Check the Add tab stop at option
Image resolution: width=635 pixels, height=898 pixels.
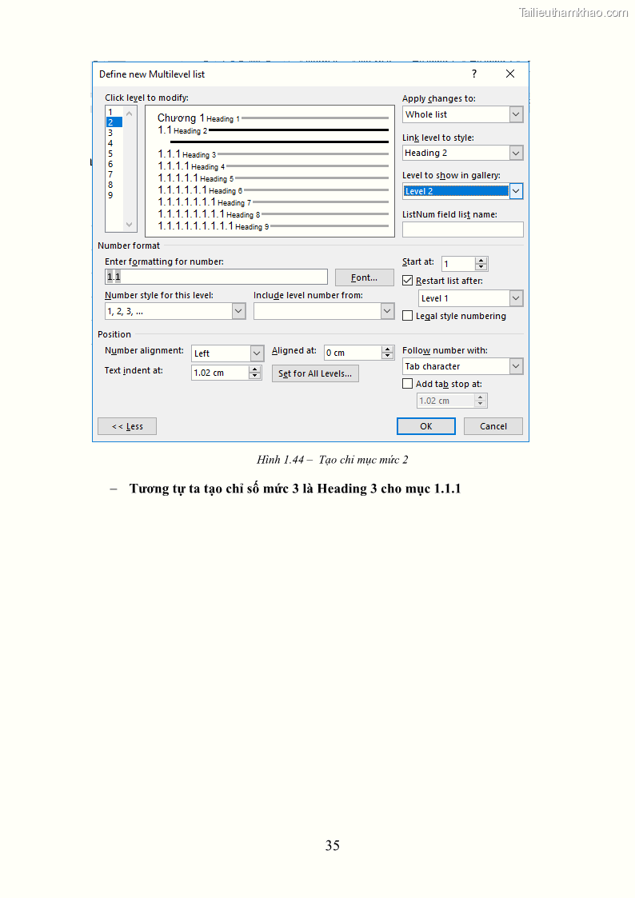click(408, 384)
